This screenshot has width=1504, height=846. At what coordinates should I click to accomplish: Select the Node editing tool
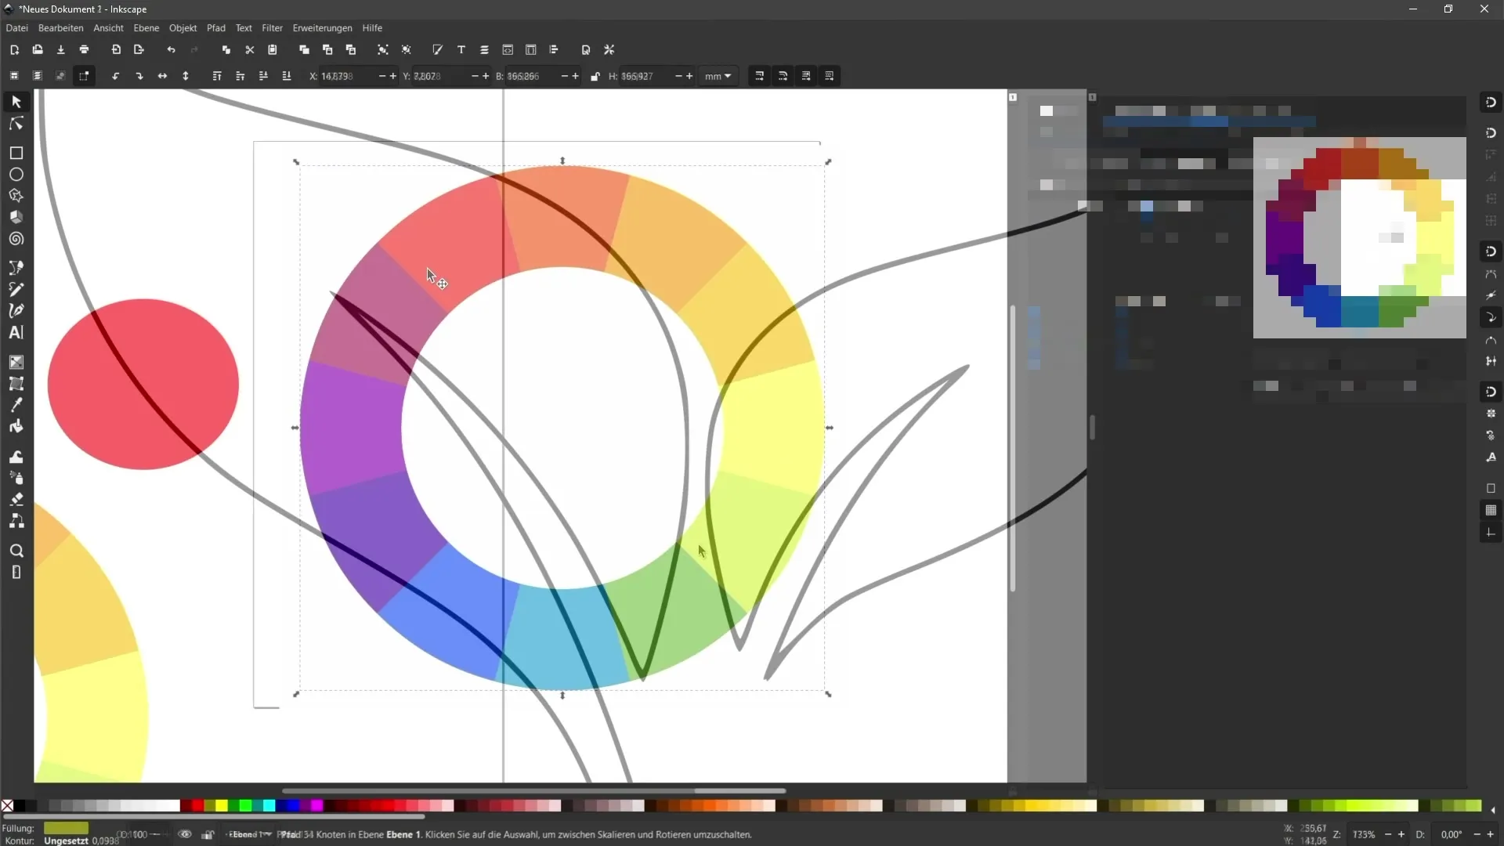pos(16,124)
